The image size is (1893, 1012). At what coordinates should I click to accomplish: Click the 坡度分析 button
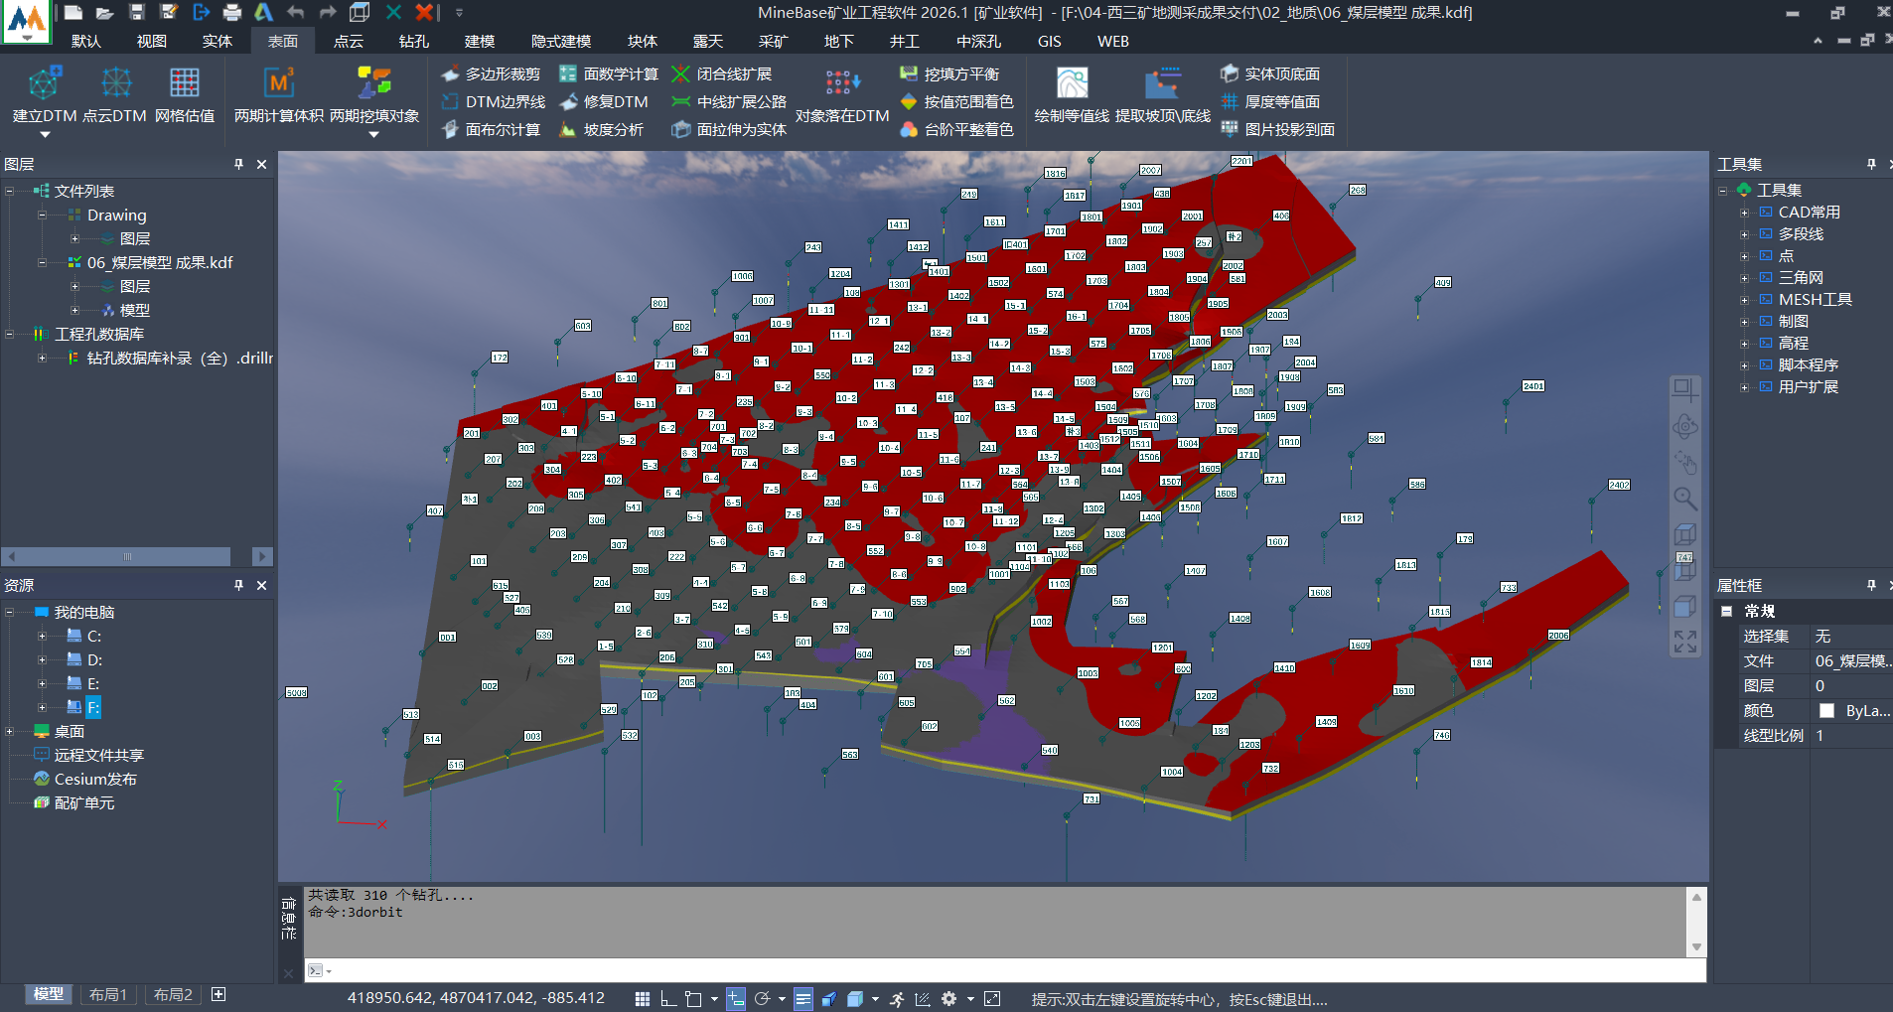pyautogui.click(x=602, y=130)
